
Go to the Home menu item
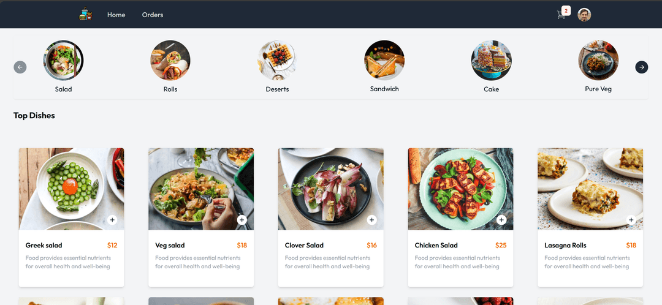(116, 15)
